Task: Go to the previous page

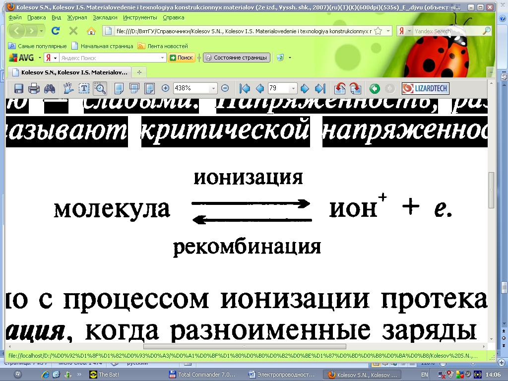Action: pyautogui.click(x=260, y=88)
